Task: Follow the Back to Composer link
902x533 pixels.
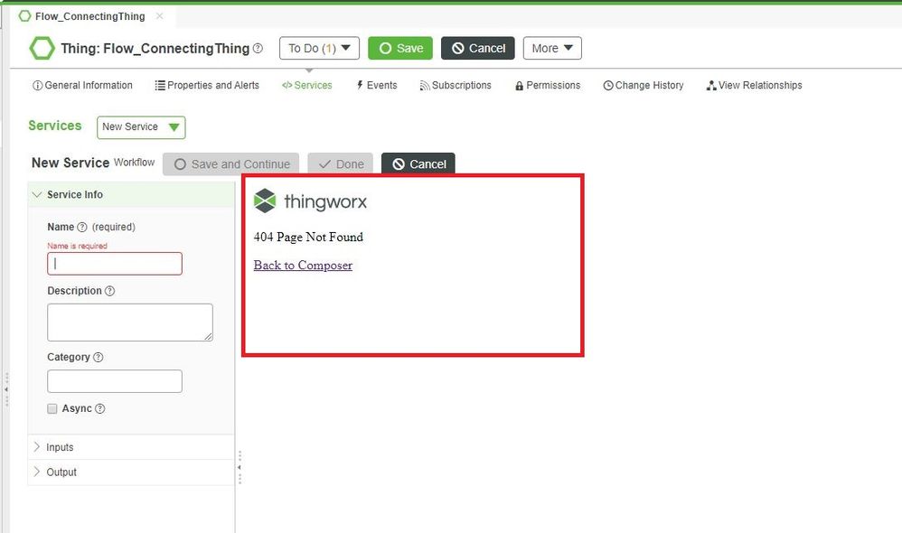Action: point(303,265)
